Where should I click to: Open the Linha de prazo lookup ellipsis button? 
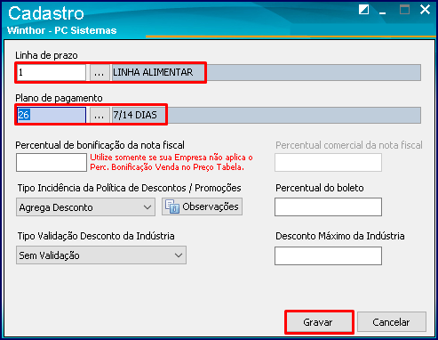(100, 72)
